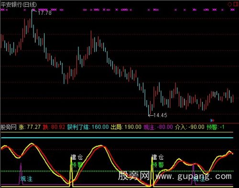Click the 预警: -1 legend value
The width and height of the screenshot is (239, 188).
[x=216, y=127]
